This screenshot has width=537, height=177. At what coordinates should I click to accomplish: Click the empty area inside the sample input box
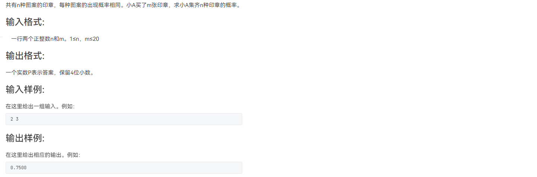pos(130,119)
